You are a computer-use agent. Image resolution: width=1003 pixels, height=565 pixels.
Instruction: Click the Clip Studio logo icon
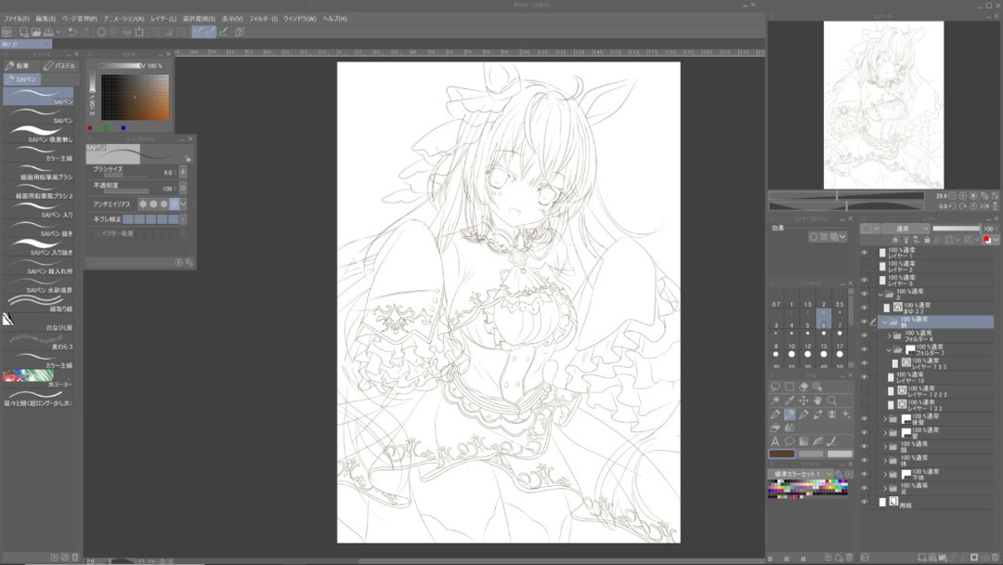7,32
